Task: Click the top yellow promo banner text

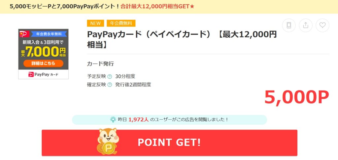Action: [x=102, y=7]
